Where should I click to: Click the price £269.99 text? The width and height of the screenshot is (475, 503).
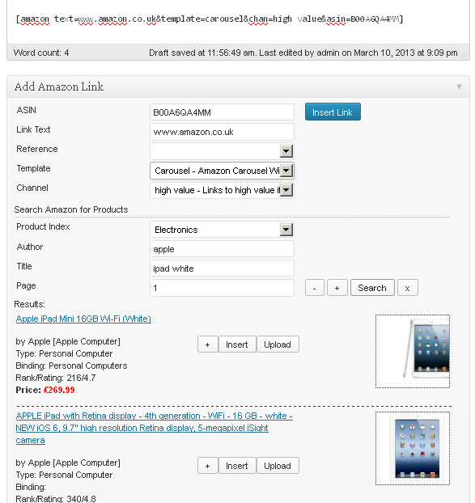[59, 390]
